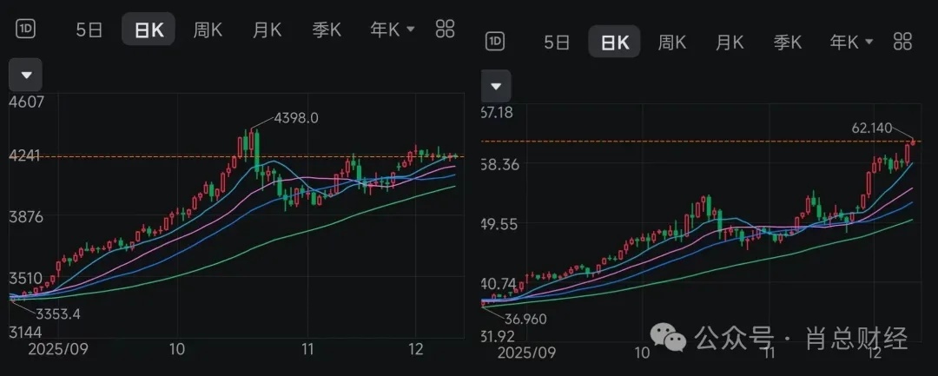The width and height of the screenshot is (938, 376).
Task: Open the grid layout icon on left chart
Action: point(445,29)
